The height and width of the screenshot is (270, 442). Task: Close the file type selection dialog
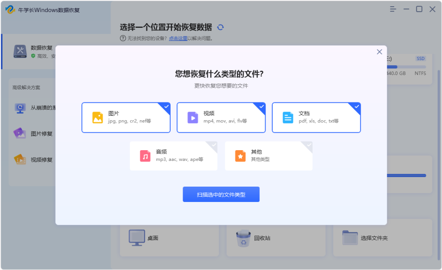point(379,51)
